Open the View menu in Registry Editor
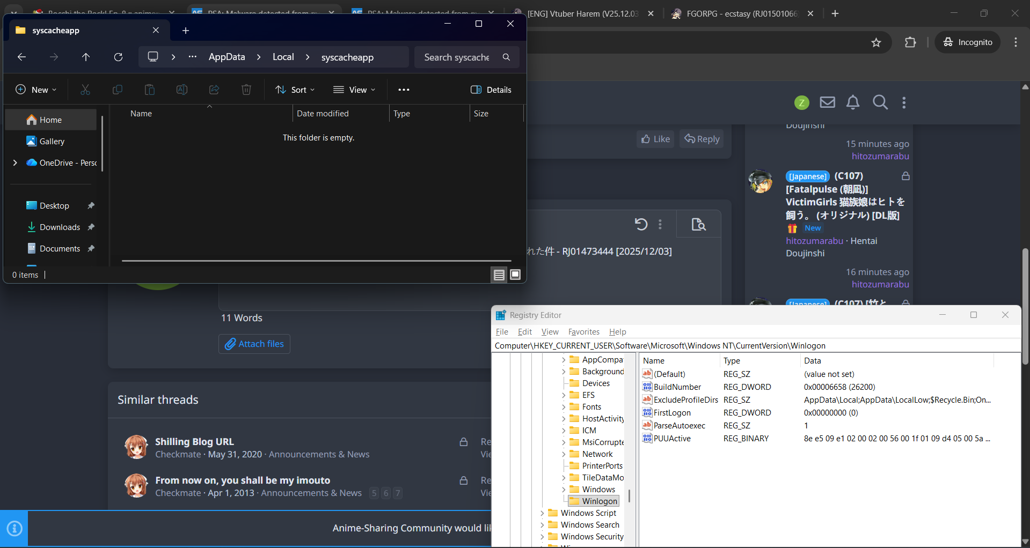 coord(550,332)
